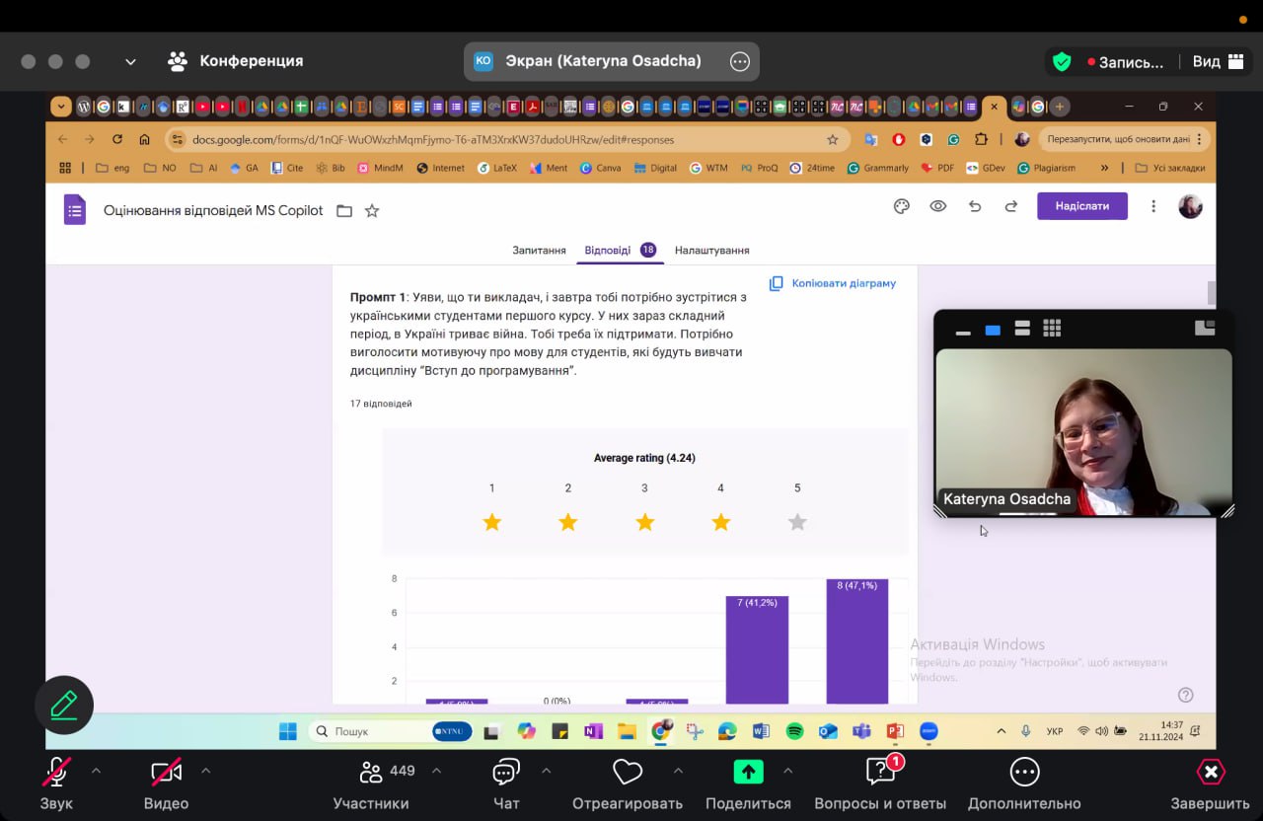Switch to the Запитання tab

click(x=539, y=251)
